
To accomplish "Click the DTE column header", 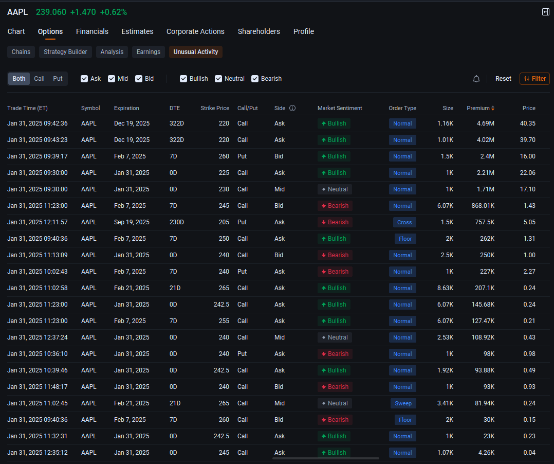I will (175, 108).
